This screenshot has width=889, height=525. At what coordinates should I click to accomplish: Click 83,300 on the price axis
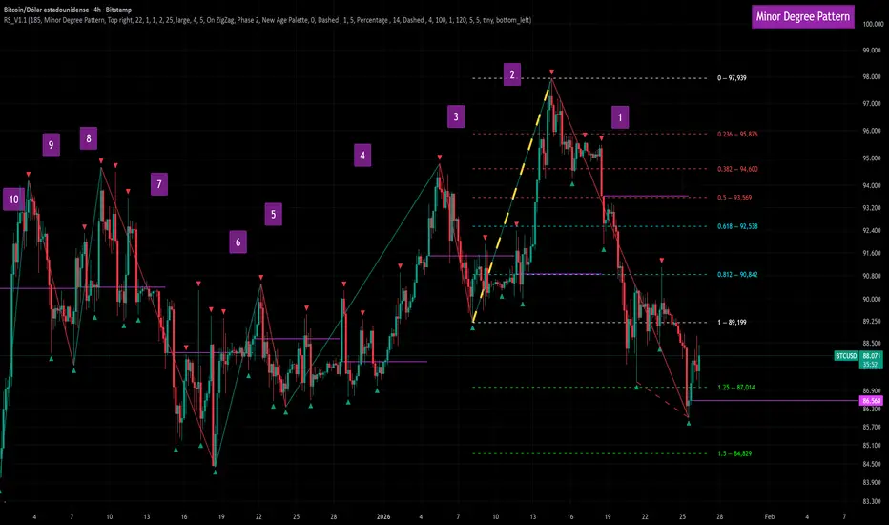(x=873, y=502)
